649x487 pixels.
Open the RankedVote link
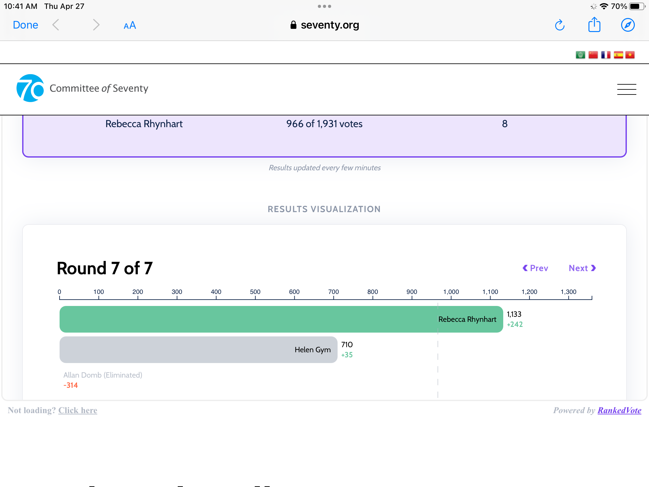pyautogui.click(x=619, y=410)
